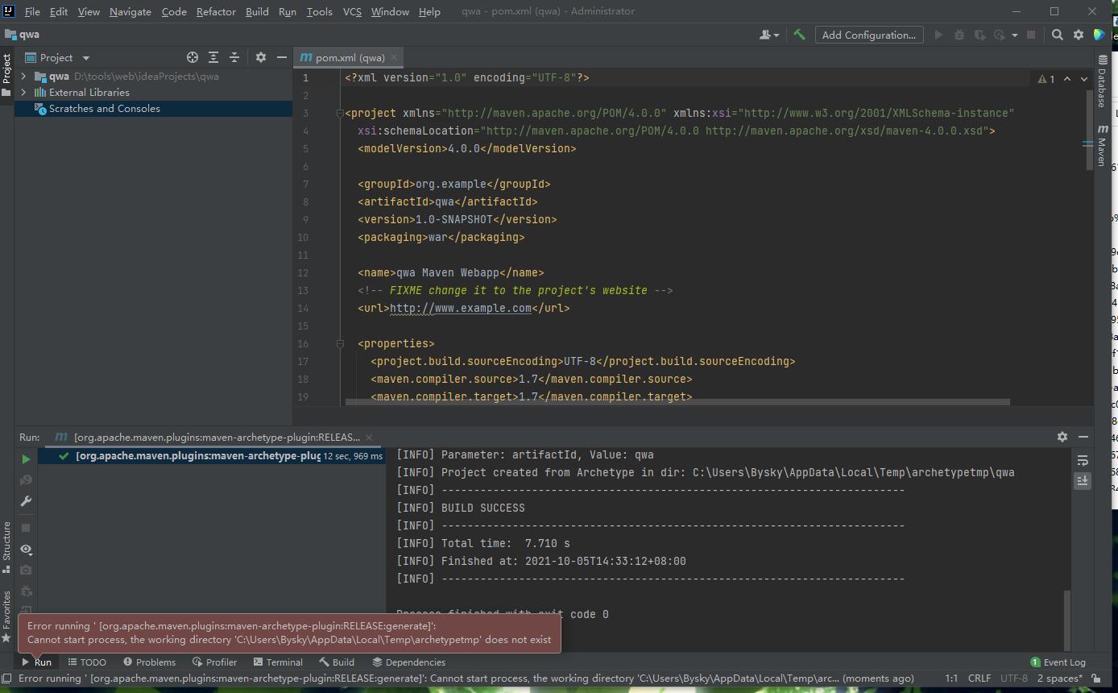Expand External Libraries node
Viewport: 1118px width, 693px height.
click(x=23, y=93)
